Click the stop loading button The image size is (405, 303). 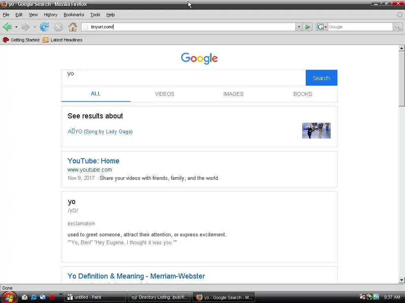[x=59, y=27]
